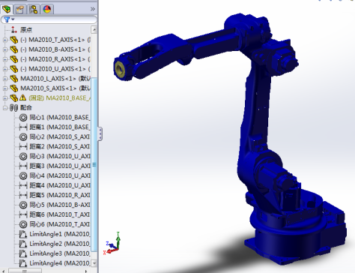Expand MA2010_U_AXIS<1> component node
This screenshot has height=273, width=355.
click(x=5, y=69)
